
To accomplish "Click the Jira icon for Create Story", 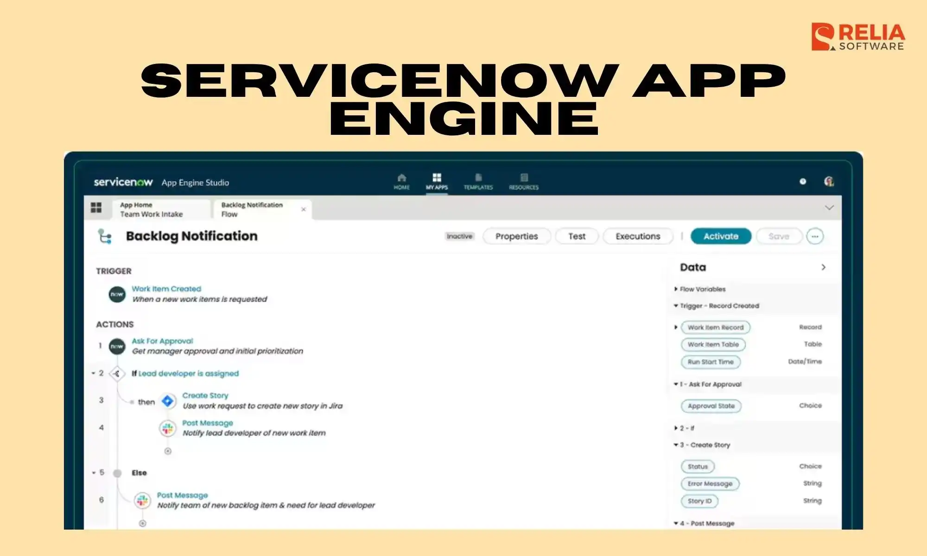I will [168, 401].
